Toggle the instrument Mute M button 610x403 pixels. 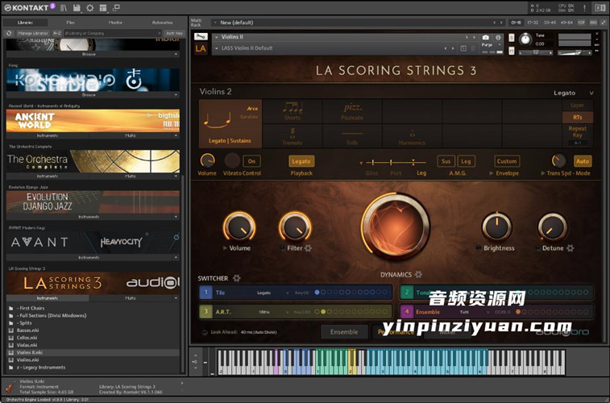(x=511, y=51)
